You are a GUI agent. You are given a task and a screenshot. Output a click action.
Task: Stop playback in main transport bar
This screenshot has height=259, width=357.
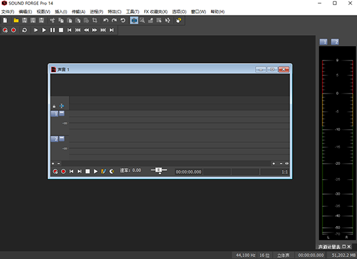[x=61, y=30]
